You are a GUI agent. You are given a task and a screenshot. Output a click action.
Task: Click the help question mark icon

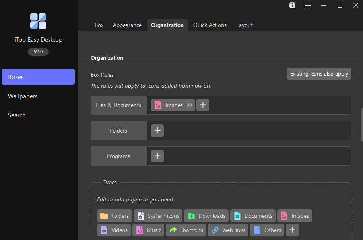coord(292,5)
